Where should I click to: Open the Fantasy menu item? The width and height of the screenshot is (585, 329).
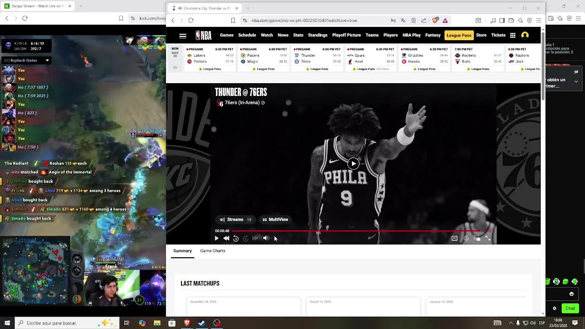pyautogui.click(x=433, y=35)
